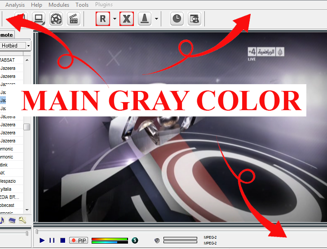Stop playback with the Stop button
The image size is (327, 249).
click(62, 240)
